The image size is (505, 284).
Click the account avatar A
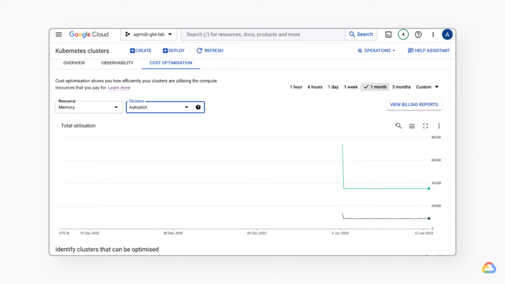[447, 35]
